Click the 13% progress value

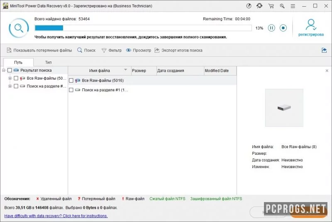pos(259,28)
